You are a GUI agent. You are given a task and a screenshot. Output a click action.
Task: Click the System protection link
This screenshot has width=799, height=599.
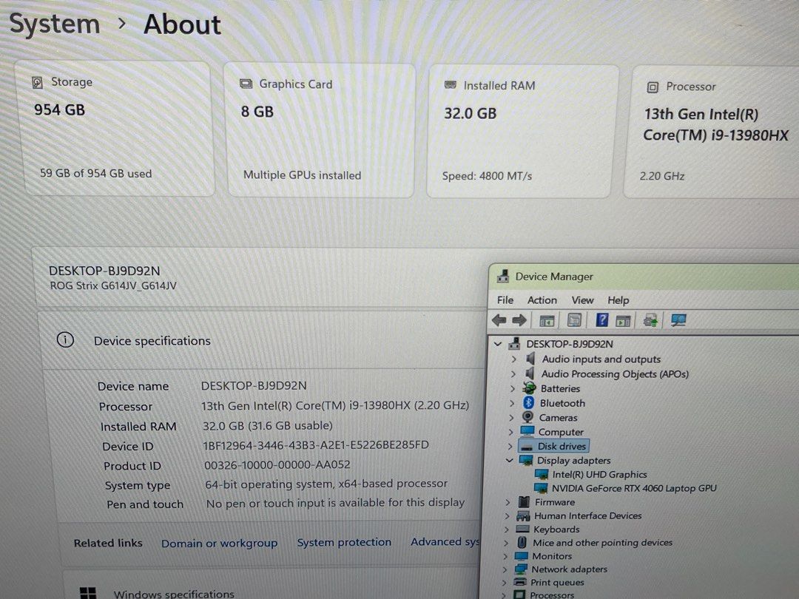tap(345, 541)
